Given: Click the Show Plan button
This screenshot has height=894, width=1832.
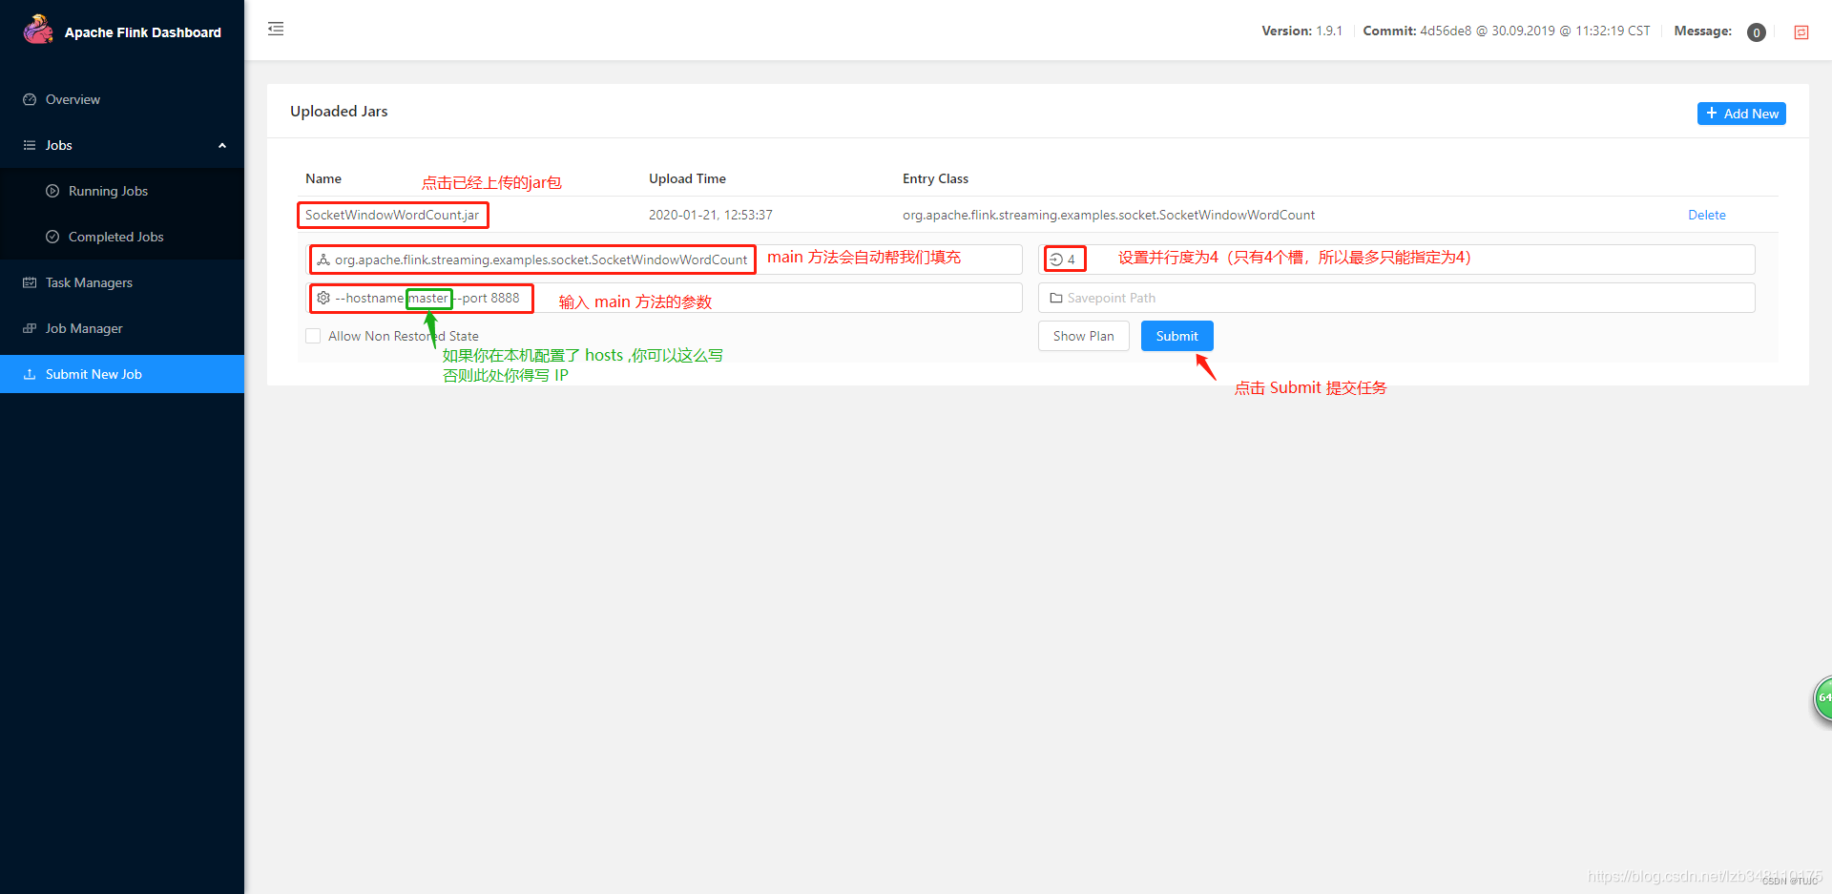Looking at the screenshot, I should point(1083,336).
